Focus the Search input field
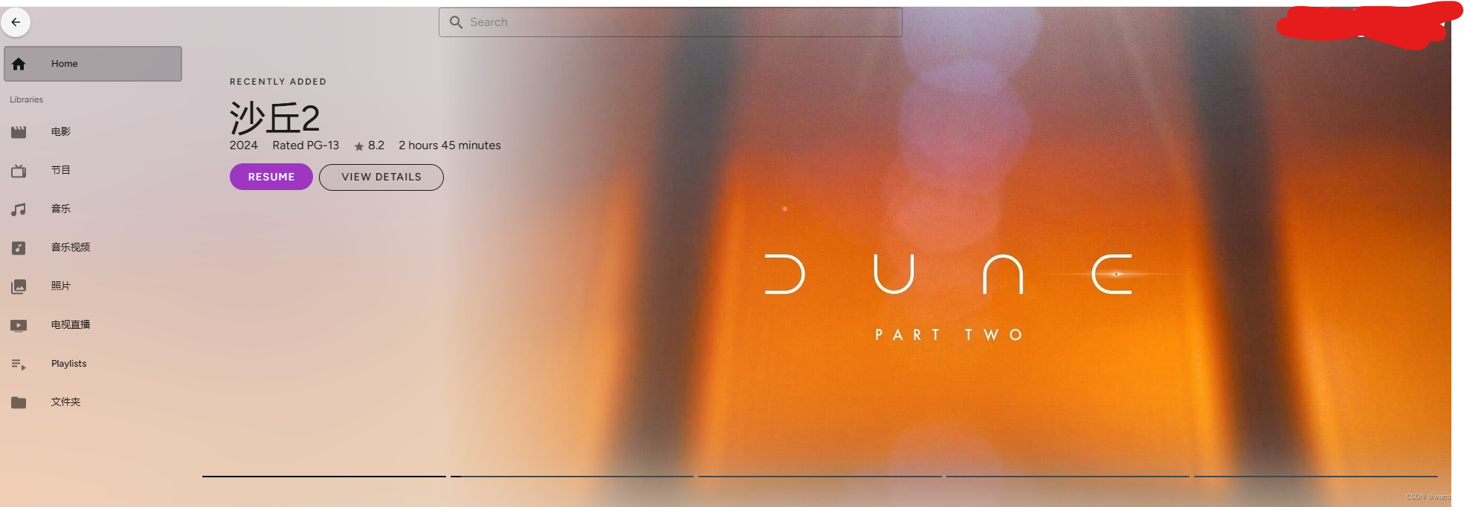 (671, 22)
